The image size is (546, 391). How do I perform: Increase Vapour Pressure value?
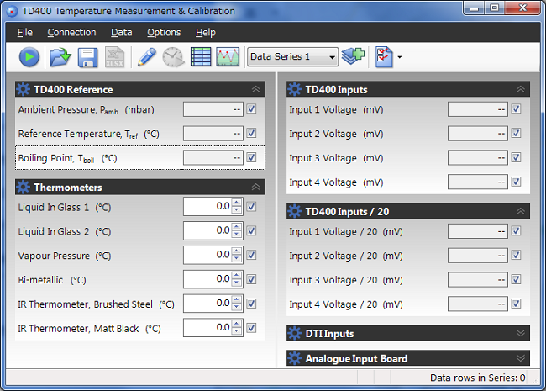(x=237, y=251)
